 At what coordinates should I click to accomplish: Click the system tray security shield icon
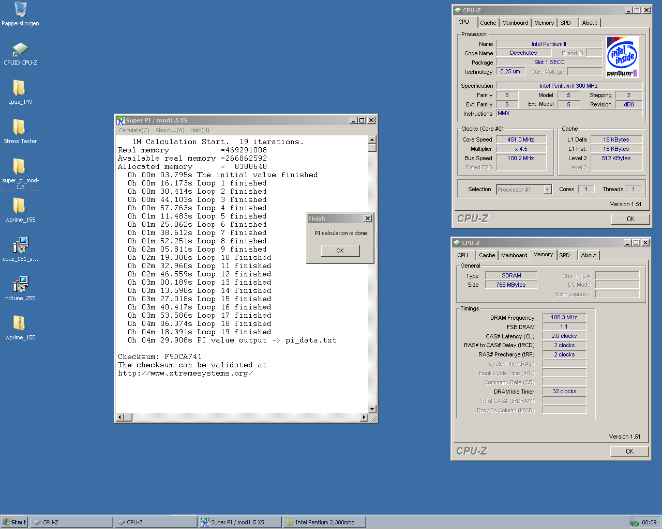tap(634, 522)
